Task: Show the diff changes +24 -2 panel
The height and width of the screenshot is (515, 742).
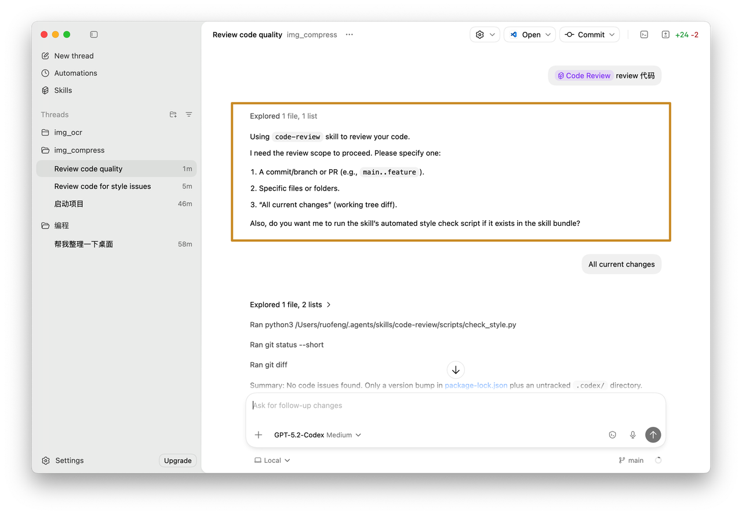Action: 680,35
